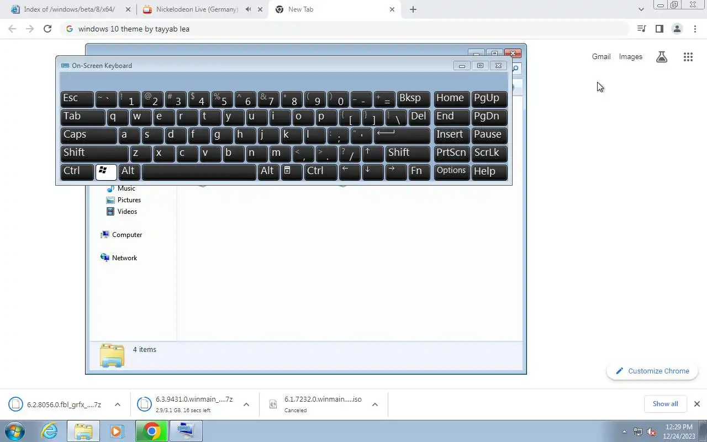Screen dimensions: 707x442
Task: Switch to Chrome via taskbar icon
Action: tap(152, 431)
